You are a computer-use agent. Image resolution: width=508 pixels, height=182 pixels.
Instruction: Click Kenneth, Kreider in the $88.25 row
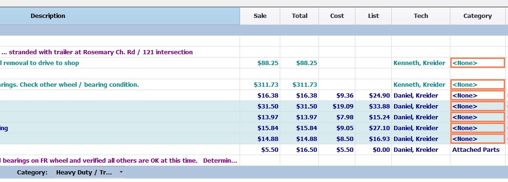[x=421, y=63]
